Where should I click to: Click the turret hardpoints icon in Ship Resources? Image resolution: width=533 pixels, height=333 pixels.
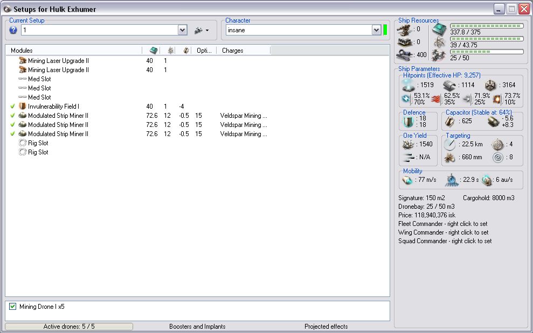click(404, 30)
